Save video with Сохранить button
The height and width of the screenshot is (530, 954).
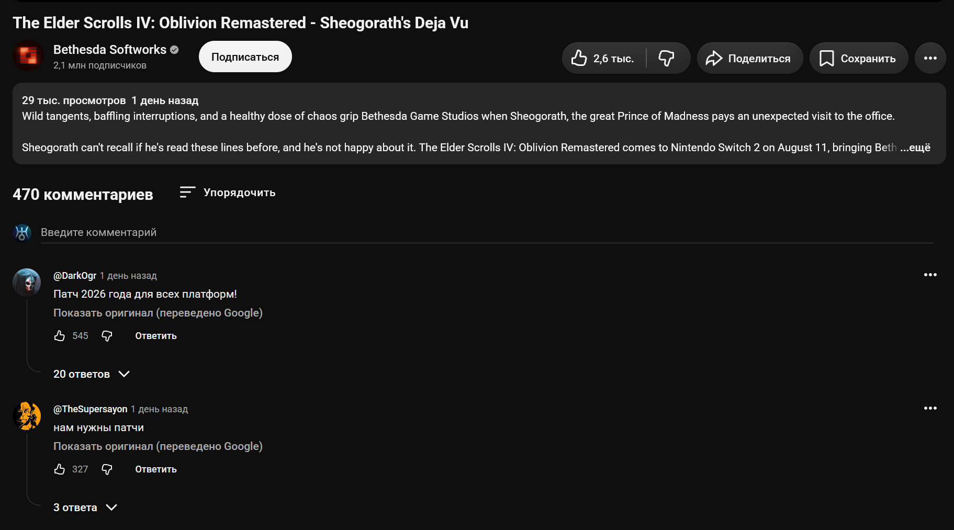click(858, 58)
